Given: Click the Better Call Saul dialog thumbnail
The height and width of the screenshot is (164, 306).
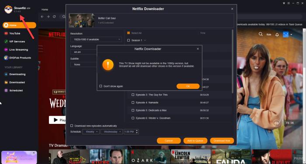Looking at the screenshot, I should point(82,20).
